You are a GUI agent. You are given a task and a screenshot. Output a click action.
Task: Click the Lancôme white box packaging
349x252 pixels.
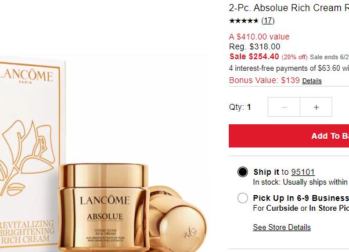coord(30,154)
